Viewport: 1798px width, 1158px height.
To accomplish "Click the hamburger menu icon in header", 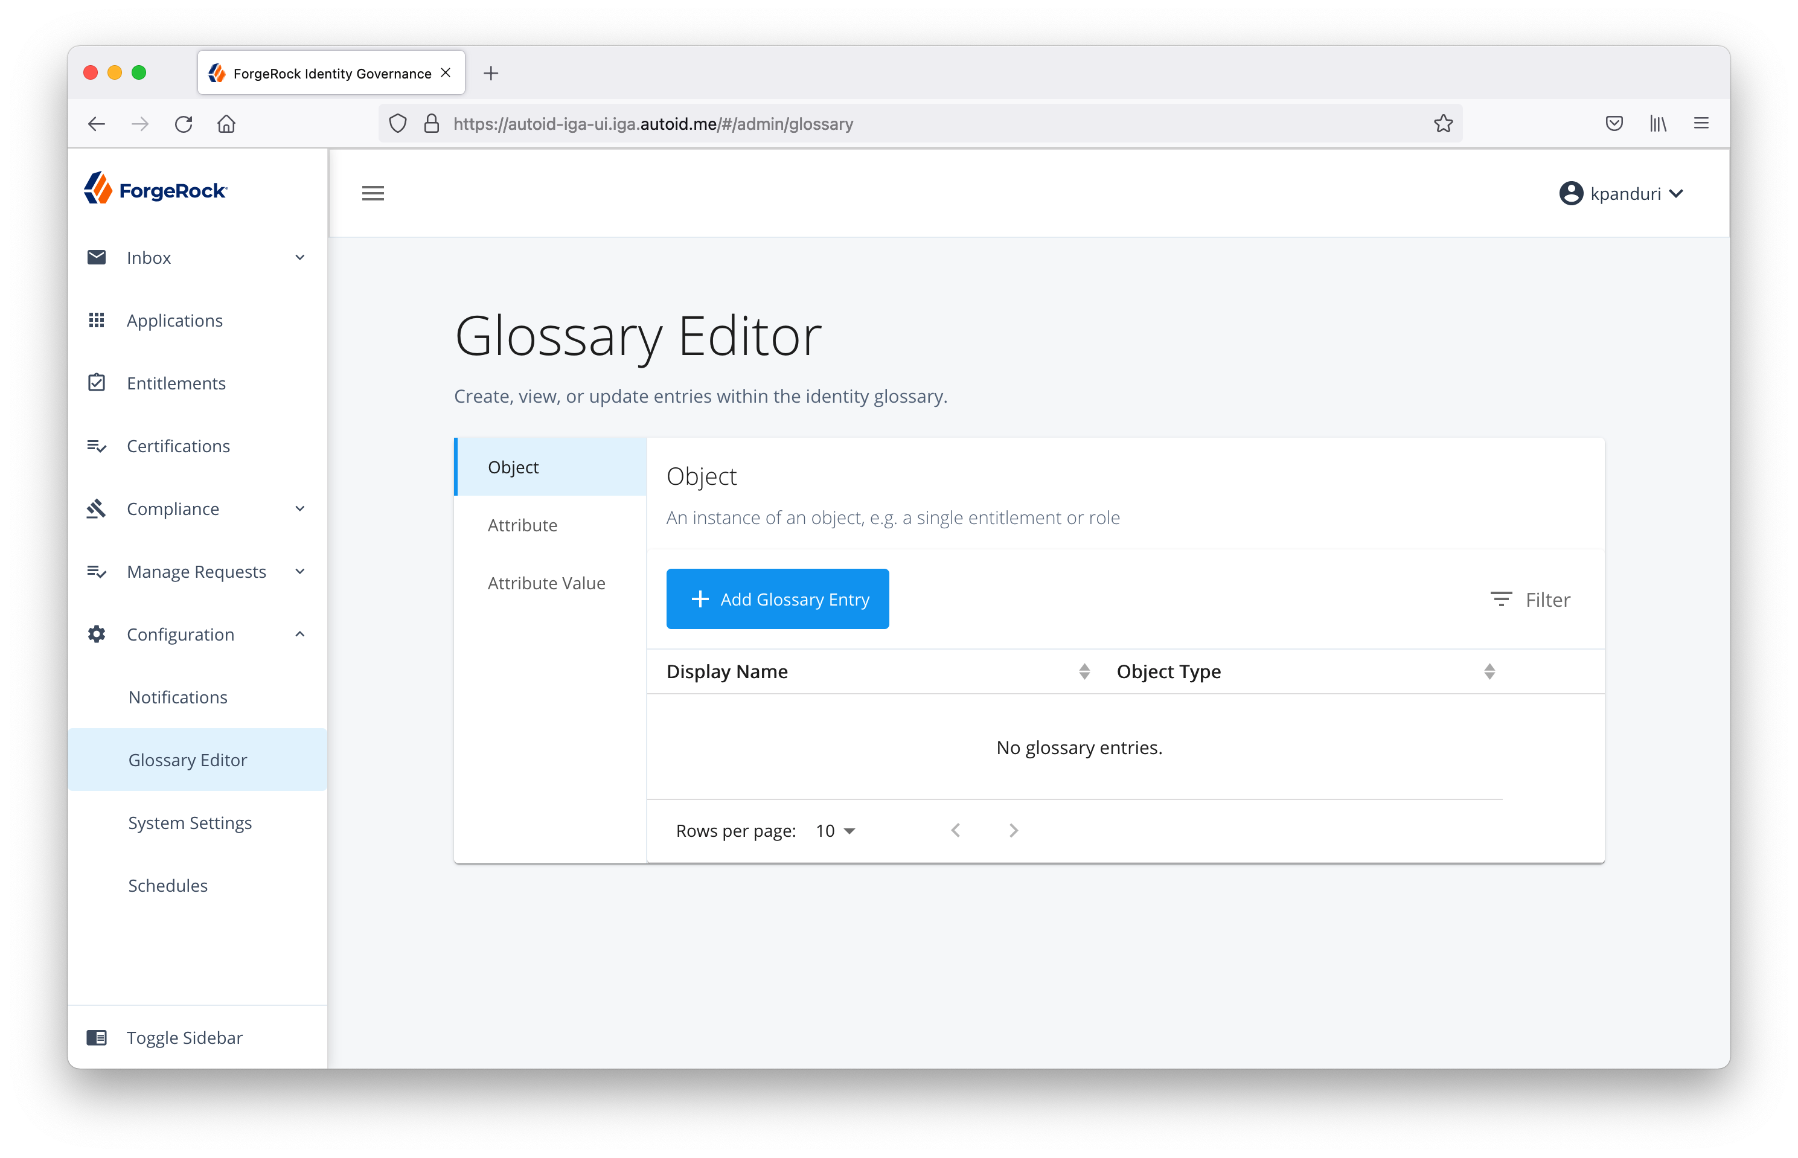I will coord(373,193).
